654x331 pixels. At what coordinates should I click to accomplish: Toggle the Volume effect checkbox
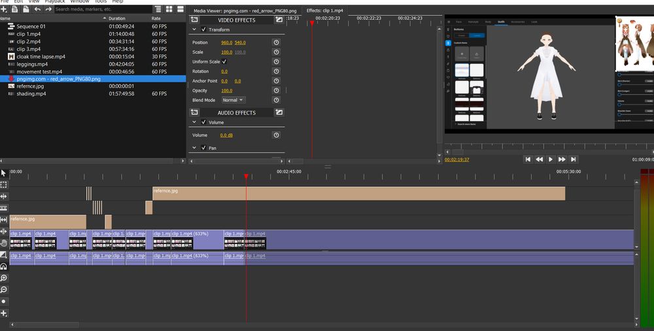[x=203, y=122]
